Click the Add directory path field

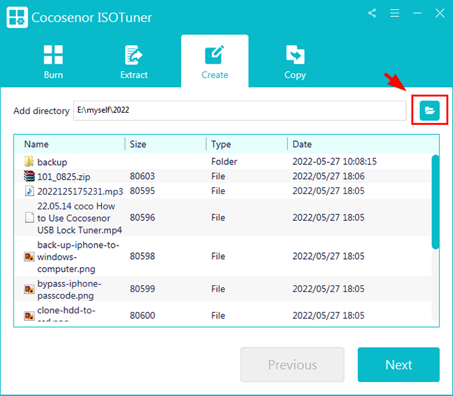coord(240,110)
